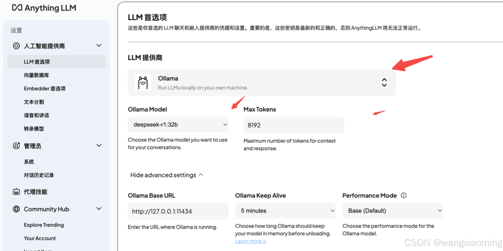Click 'Enter the URL where Ollama is running.' text

173,227
